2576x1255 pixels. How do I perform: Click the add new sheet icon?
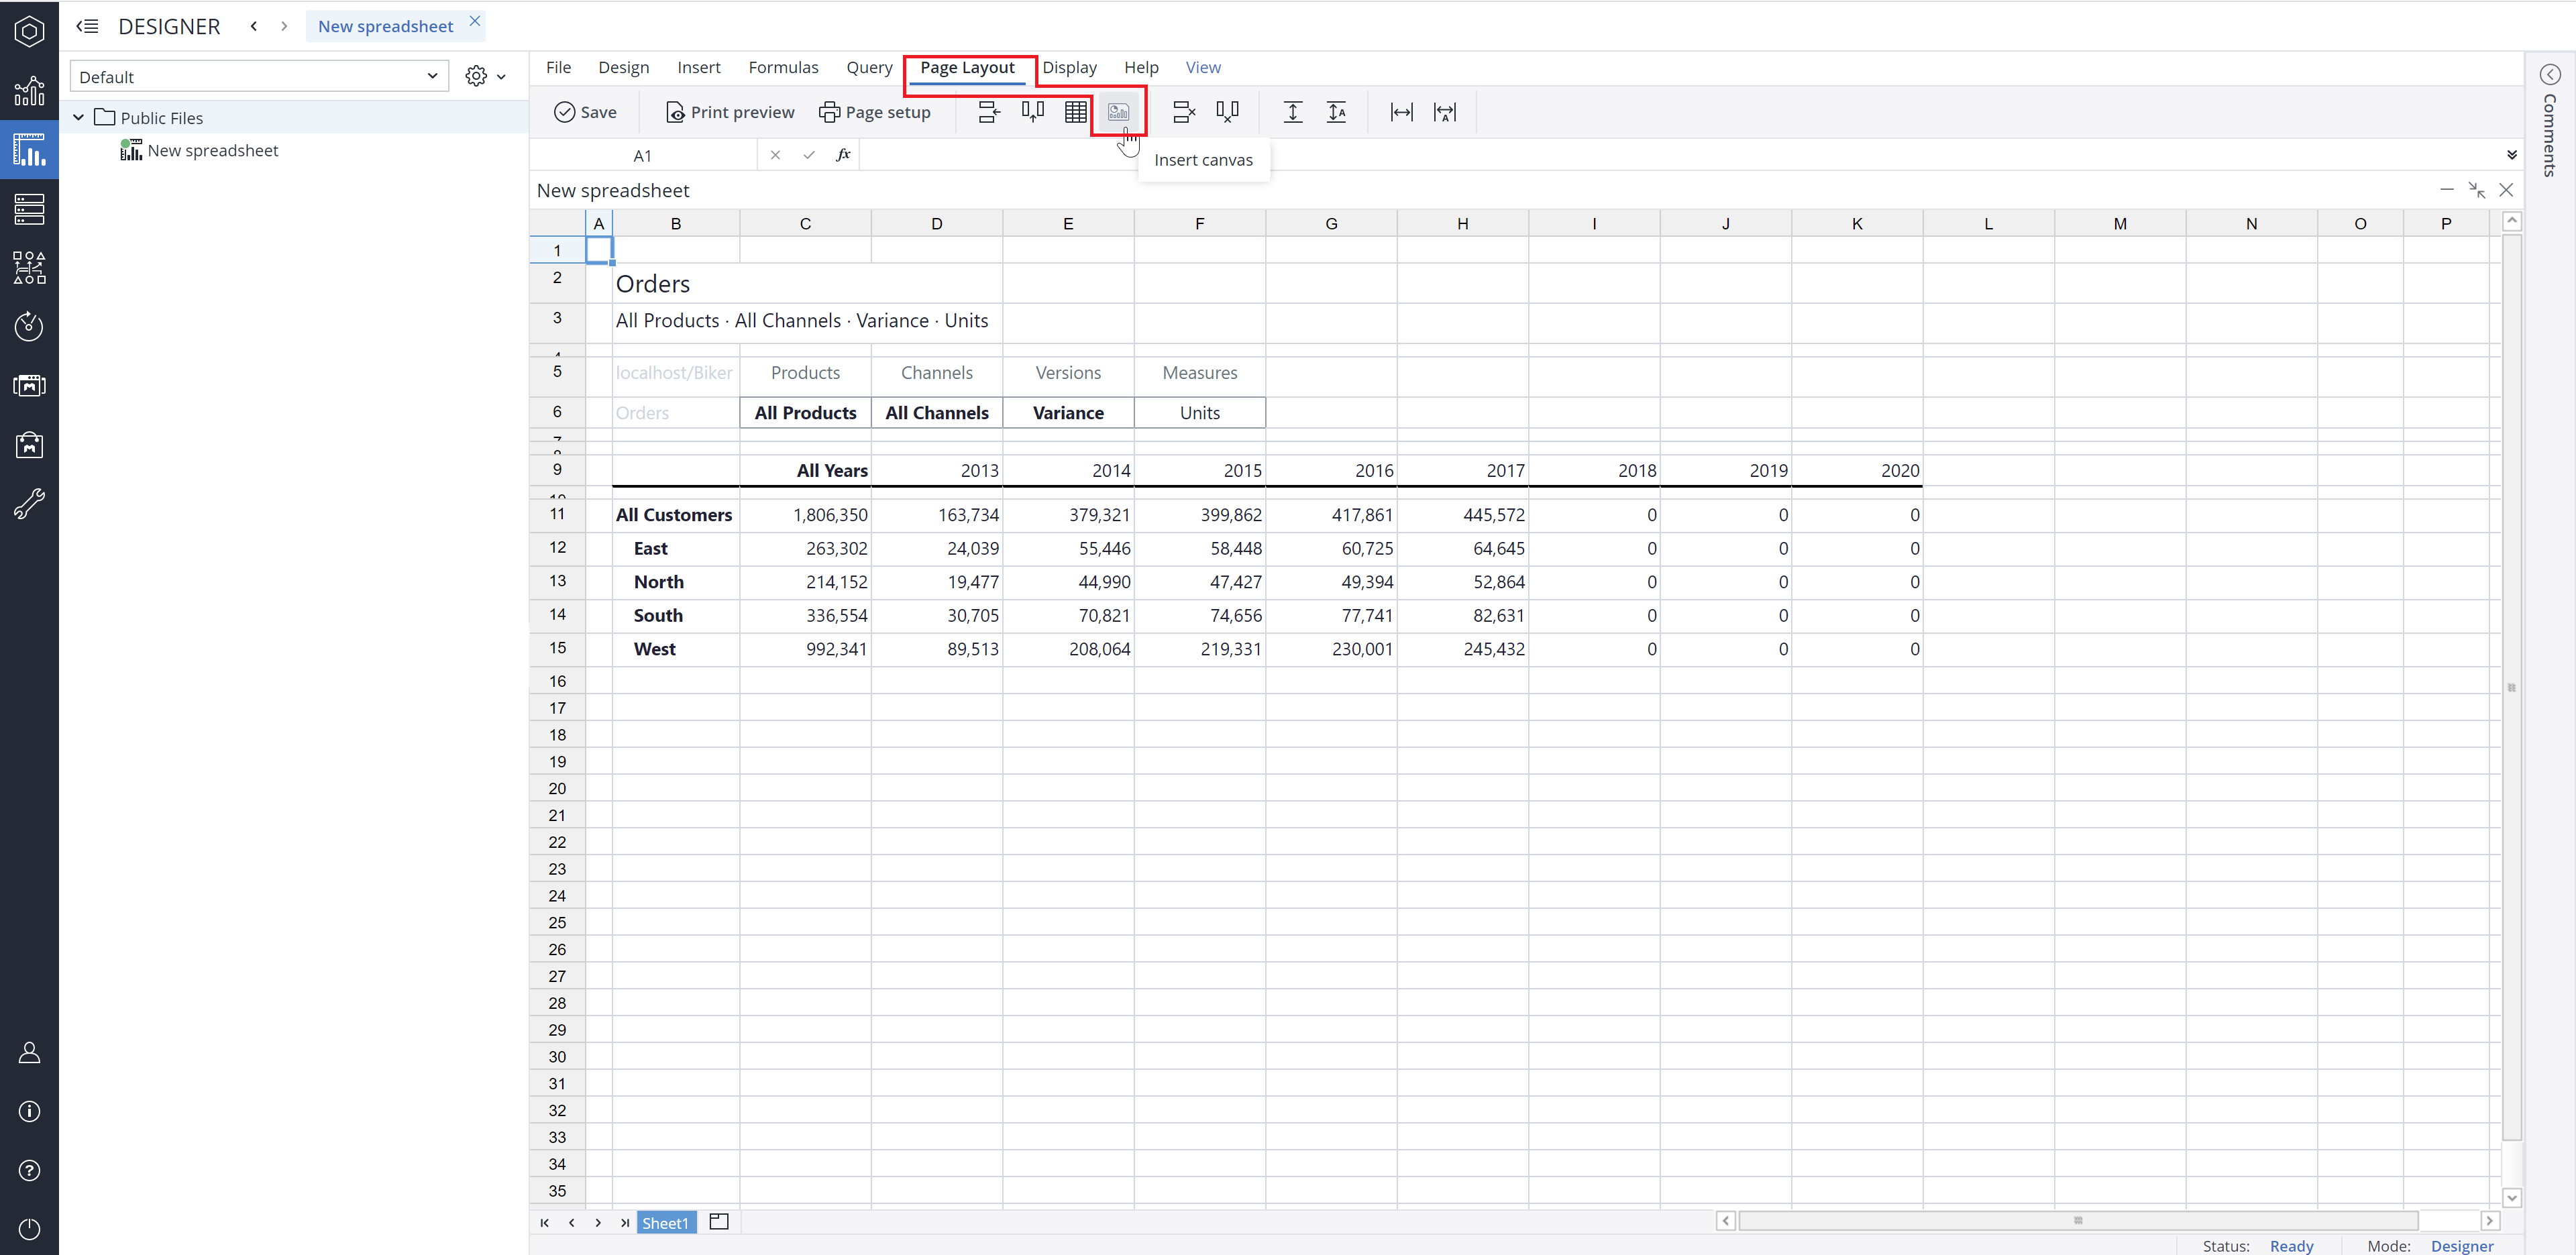[718, 1221]
